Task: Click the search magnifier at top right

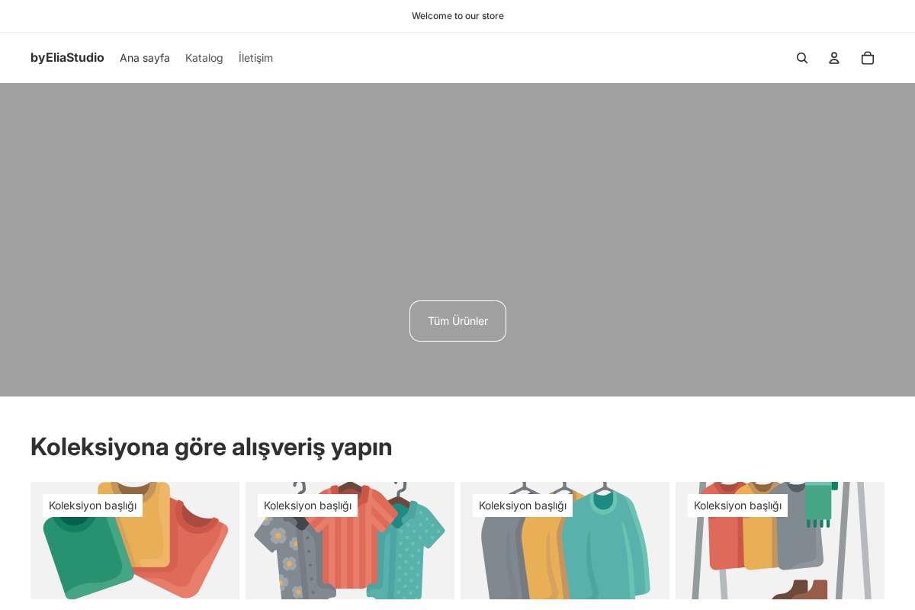Action: click(x=801, y=57)
